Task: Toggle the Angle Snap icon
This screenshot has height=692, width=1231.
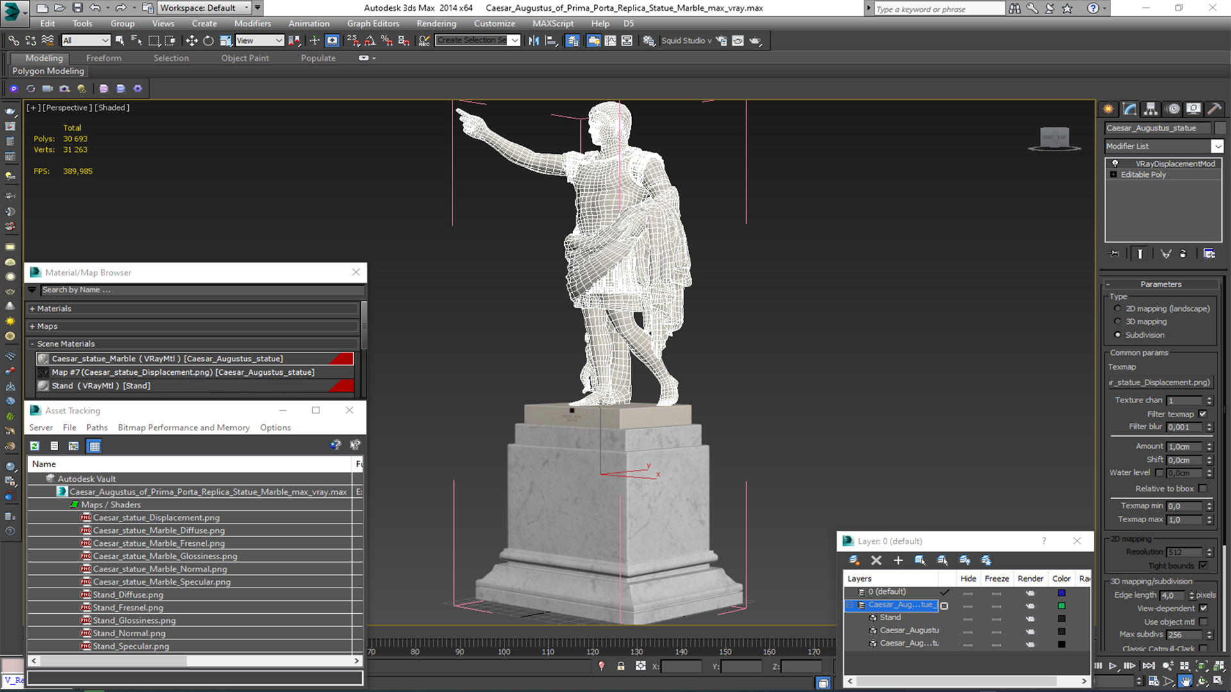Action: [370, 40]
